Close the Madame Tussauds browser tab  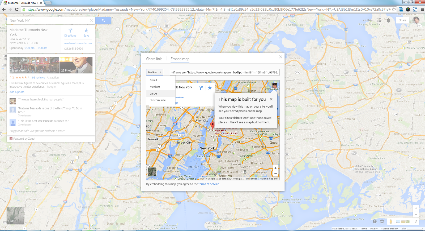[x=41, y=3]
